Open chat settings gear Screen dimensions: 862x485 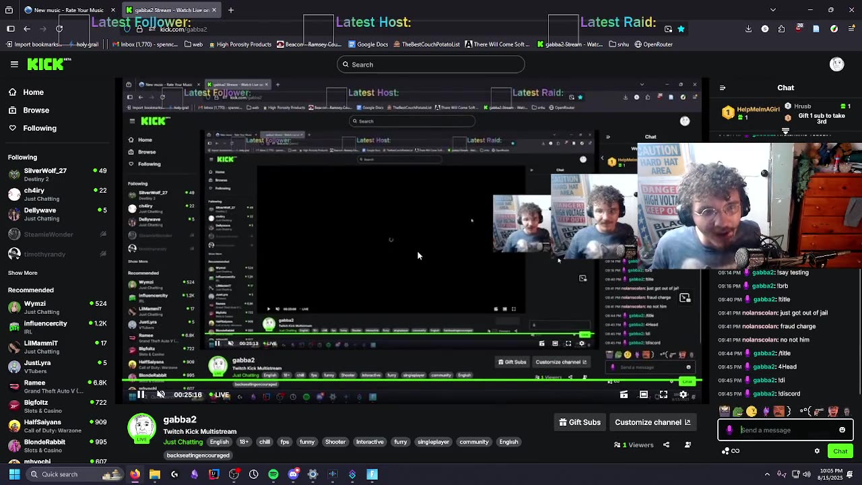tap(817, 451)
